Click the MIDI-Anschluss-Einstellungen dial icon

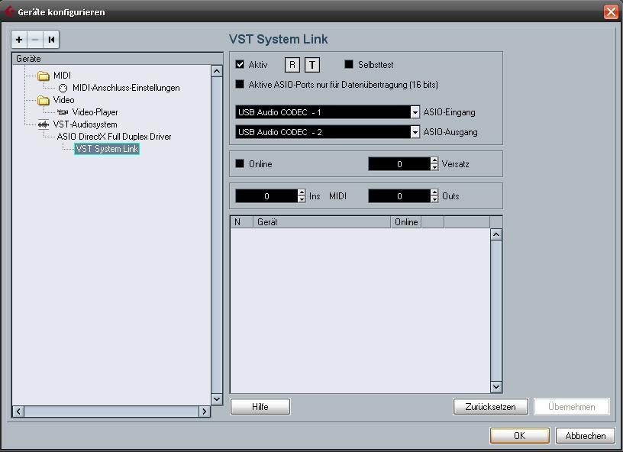[x=63, y=88]
